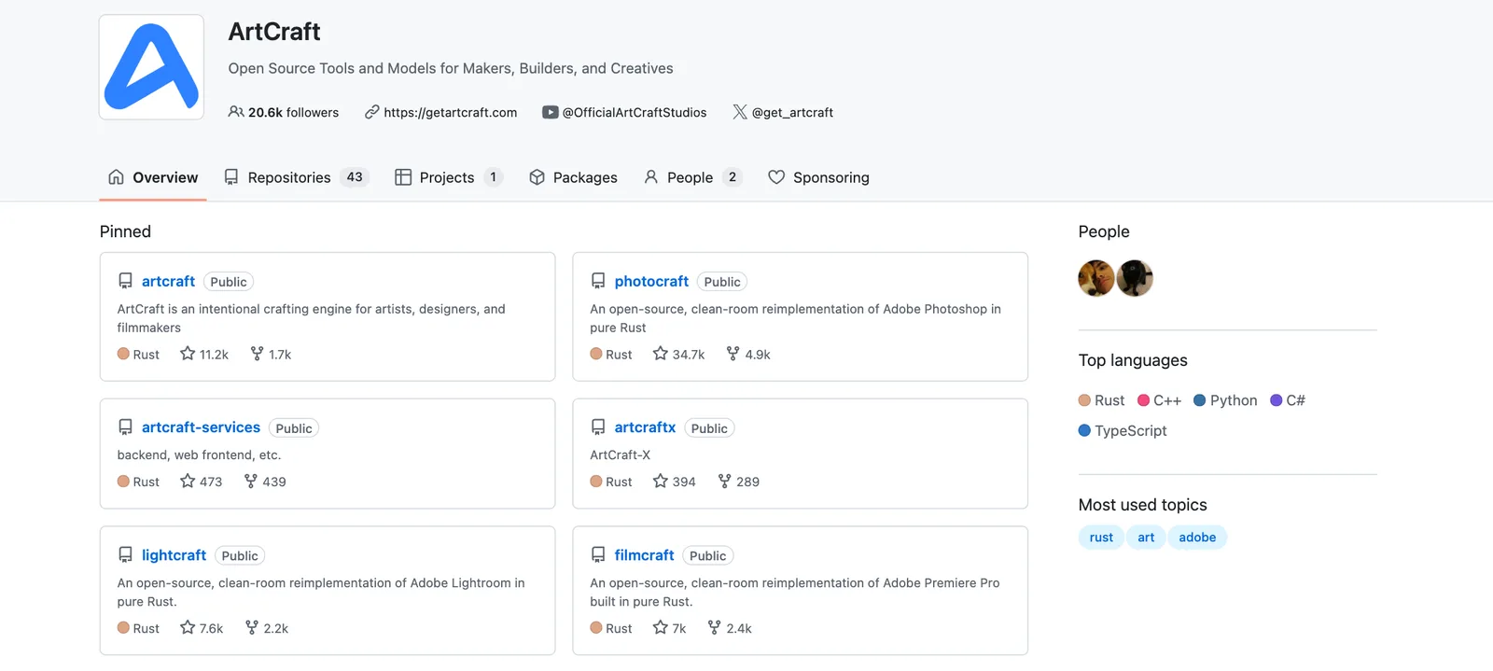
Task: Open the People tab
Action: pyautogui.click(x=692, y=177)
